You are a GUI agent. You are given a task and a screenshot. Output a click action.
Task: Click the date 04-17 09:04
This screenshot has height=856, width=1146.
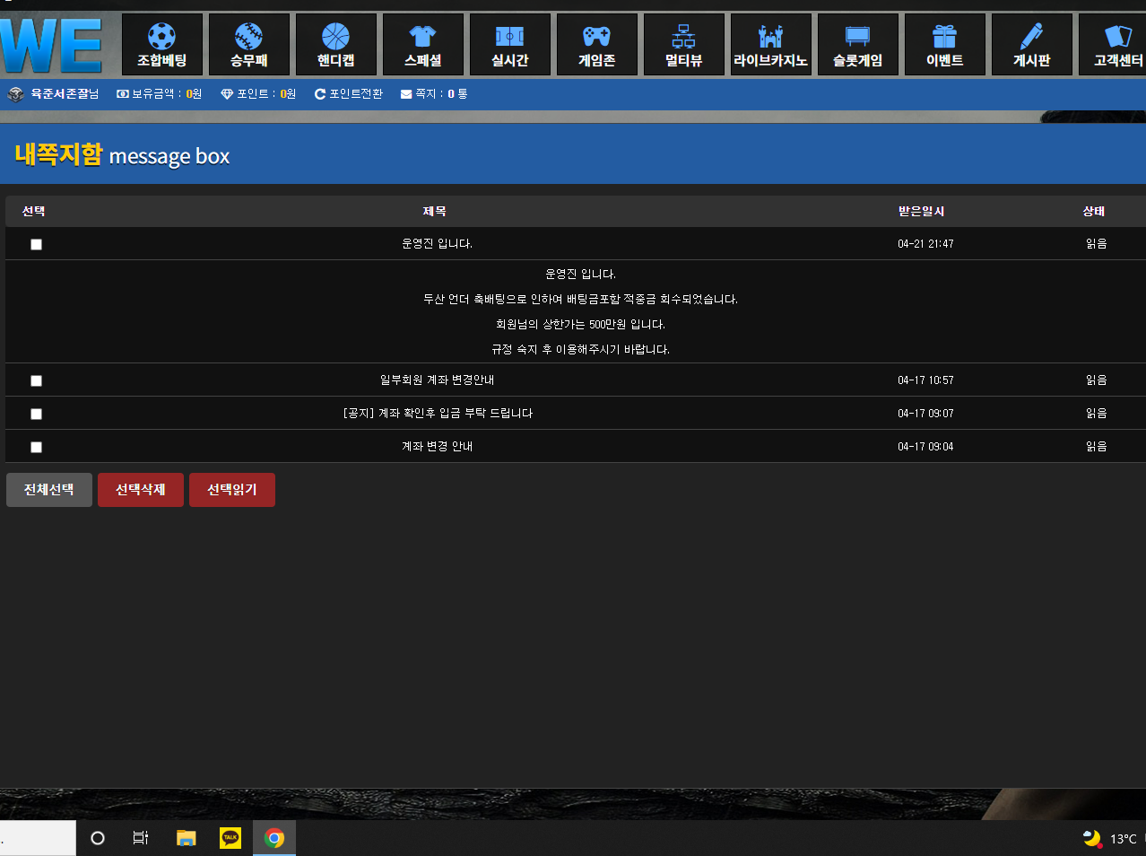[925, 447]
